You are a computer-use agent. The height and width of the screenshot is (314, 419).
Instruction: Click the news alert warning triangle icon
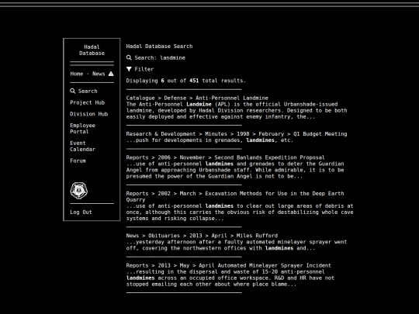click(x=111, y=74)
